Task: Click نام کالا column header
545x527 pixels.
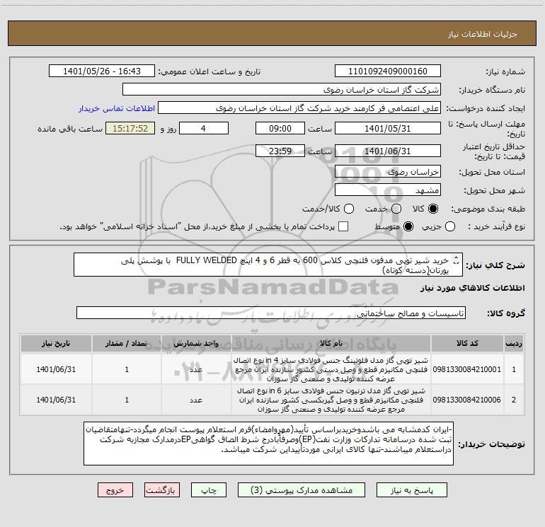Action: pos(331,343)
